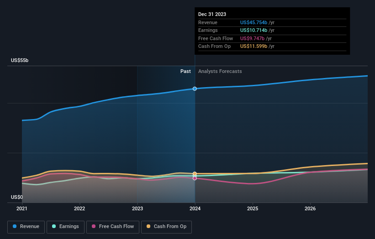Click the orange Cash From Op legend dot
Image resolution: width=375 pixels, height=239 pixels.
pyautogui.click(x=148, y=226)
